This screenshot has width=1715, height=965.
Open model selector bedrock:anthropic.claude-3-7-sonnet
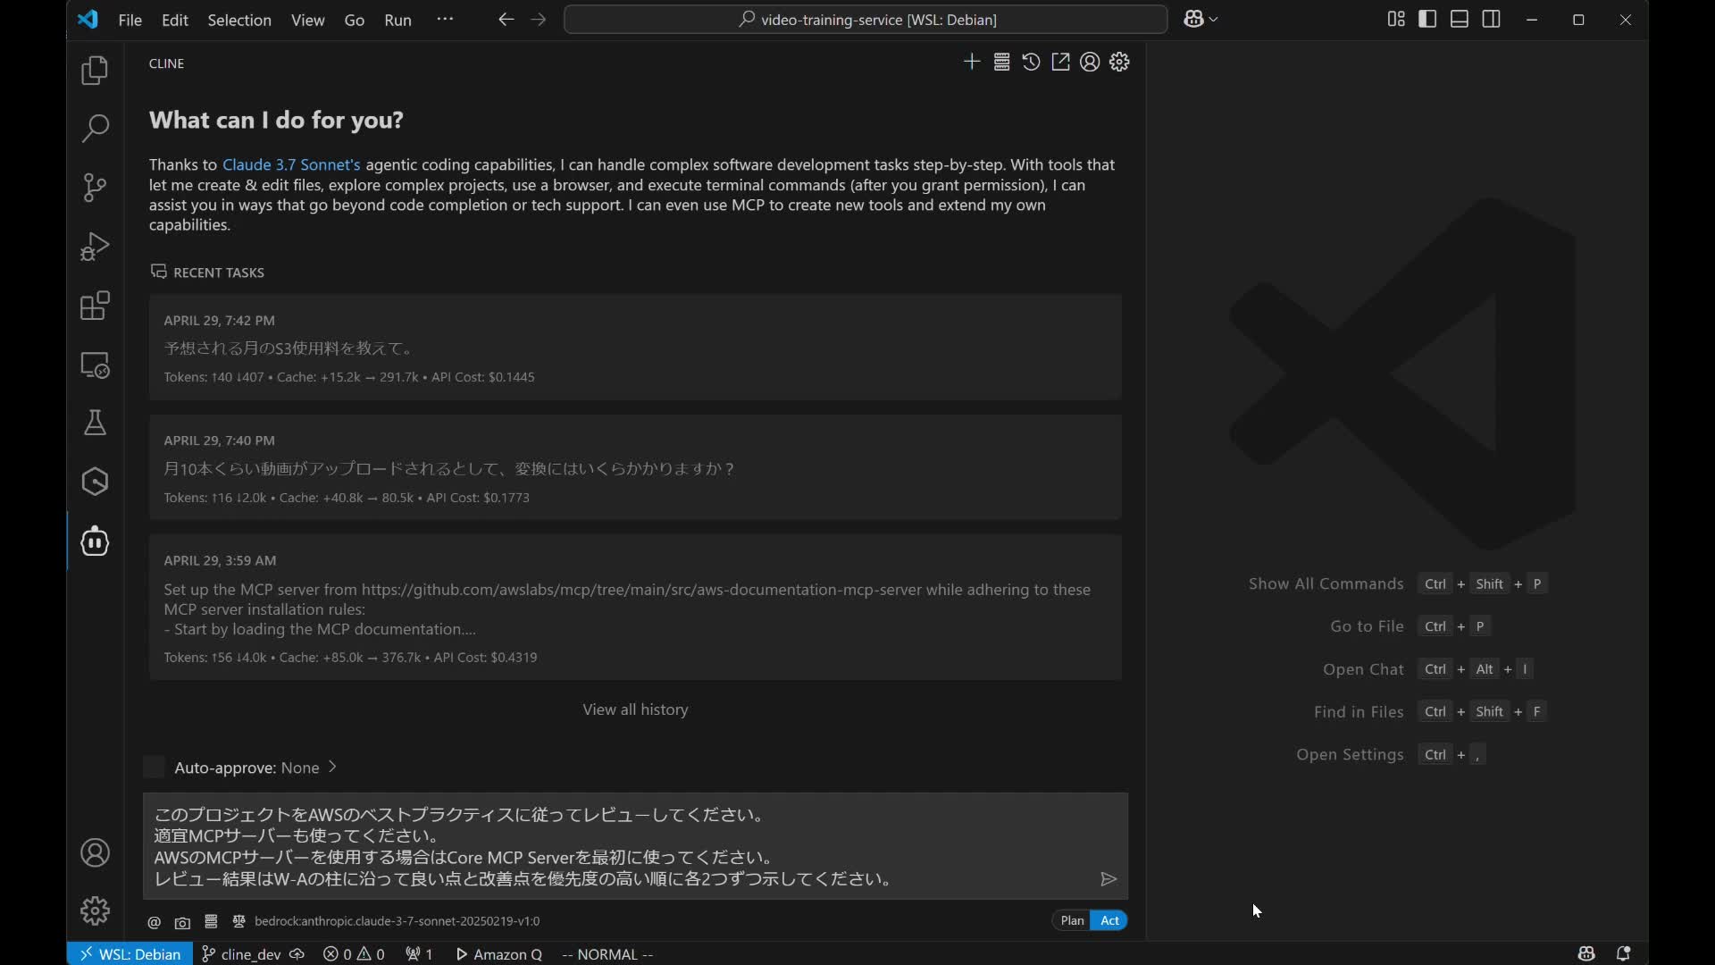pos(397,921)
